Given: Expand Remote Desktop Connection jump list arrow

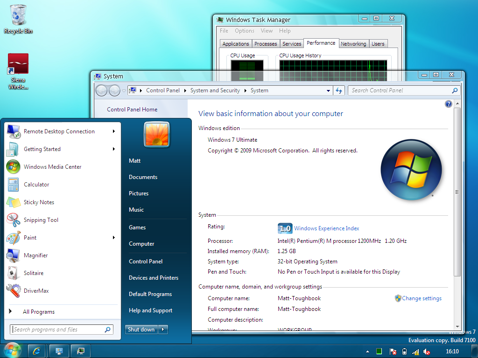Looking at the screenshot, I should point(114,131).
